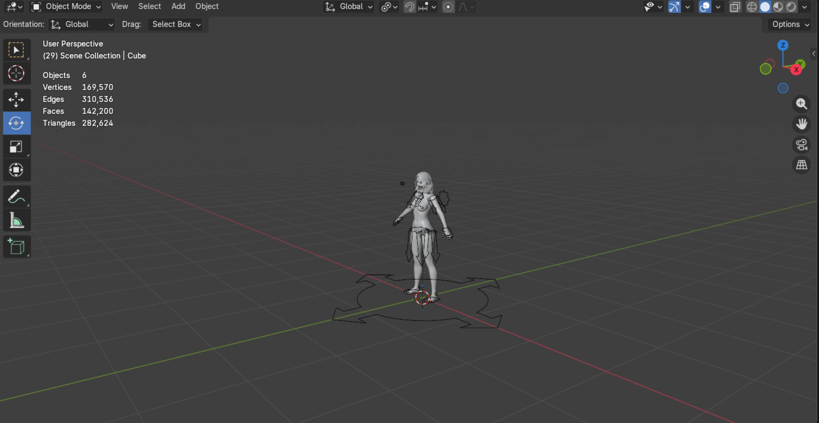
Task: Activate the Move tool
Action: click(x=16, y=100)
